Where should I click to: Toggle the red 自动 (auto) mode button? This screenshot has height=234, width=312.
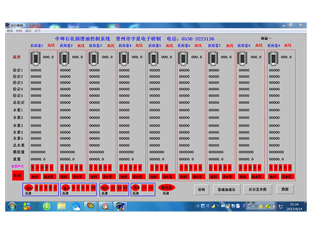click(x=18, y=176)
